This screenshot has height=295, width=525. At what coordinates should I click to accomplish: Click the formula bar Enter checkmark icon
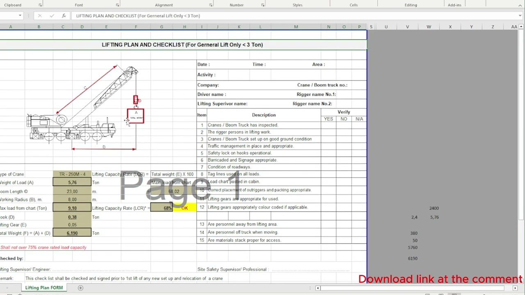(x=52, y=16)
